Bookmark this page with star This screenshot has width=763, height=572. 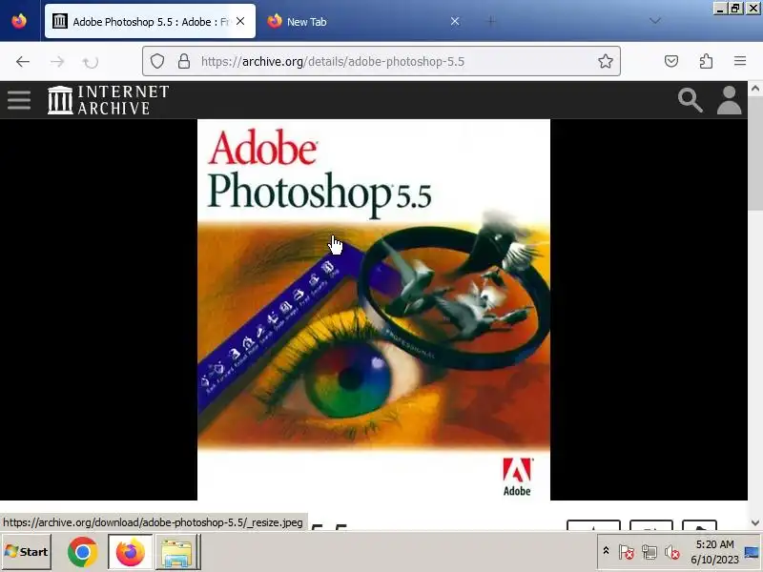click(606, 61)
